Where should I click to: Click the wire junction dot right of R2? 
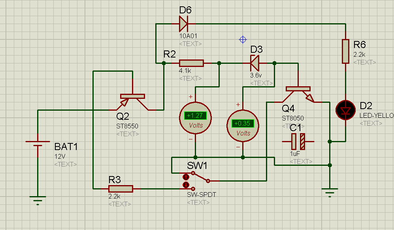pos(219,63)
